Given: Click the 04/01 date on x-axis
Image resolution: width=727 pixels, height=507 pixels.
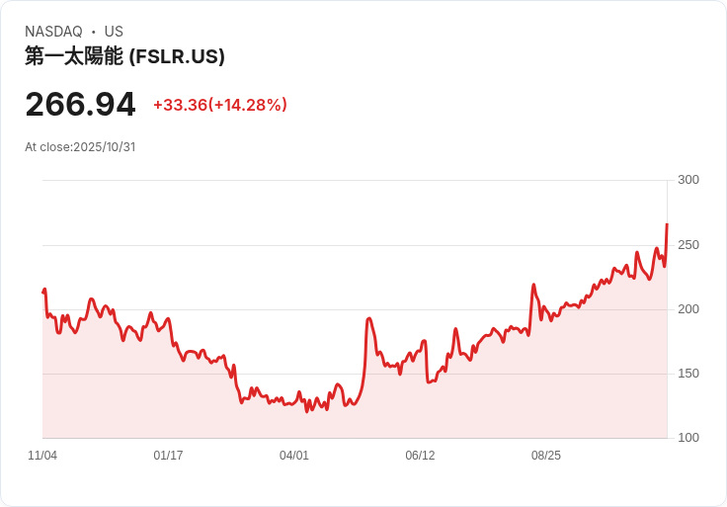Looking at the screenshot, I should (294, 456).
